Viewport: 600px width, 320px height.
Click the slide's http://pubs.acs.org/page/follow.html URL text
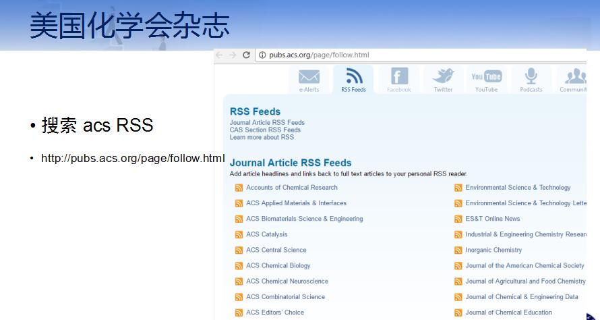point(133,158)
